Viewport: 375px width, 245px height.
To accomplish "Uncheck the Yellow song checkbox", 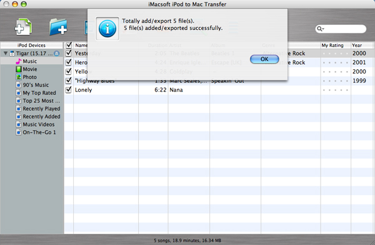I will coord(69,71).
